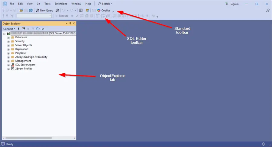Open the Connect dropdown in Object Explorer

[x=9, y=29]
